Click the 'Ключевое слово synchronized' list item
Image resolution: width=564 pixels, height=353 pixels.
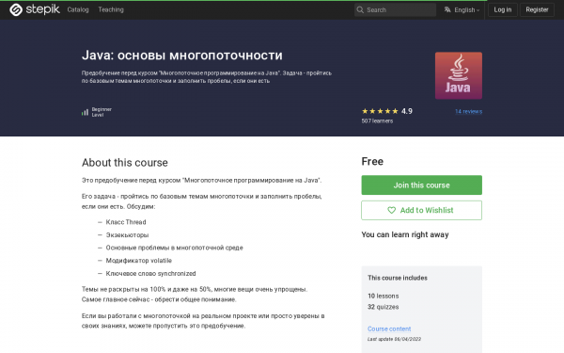150,273
